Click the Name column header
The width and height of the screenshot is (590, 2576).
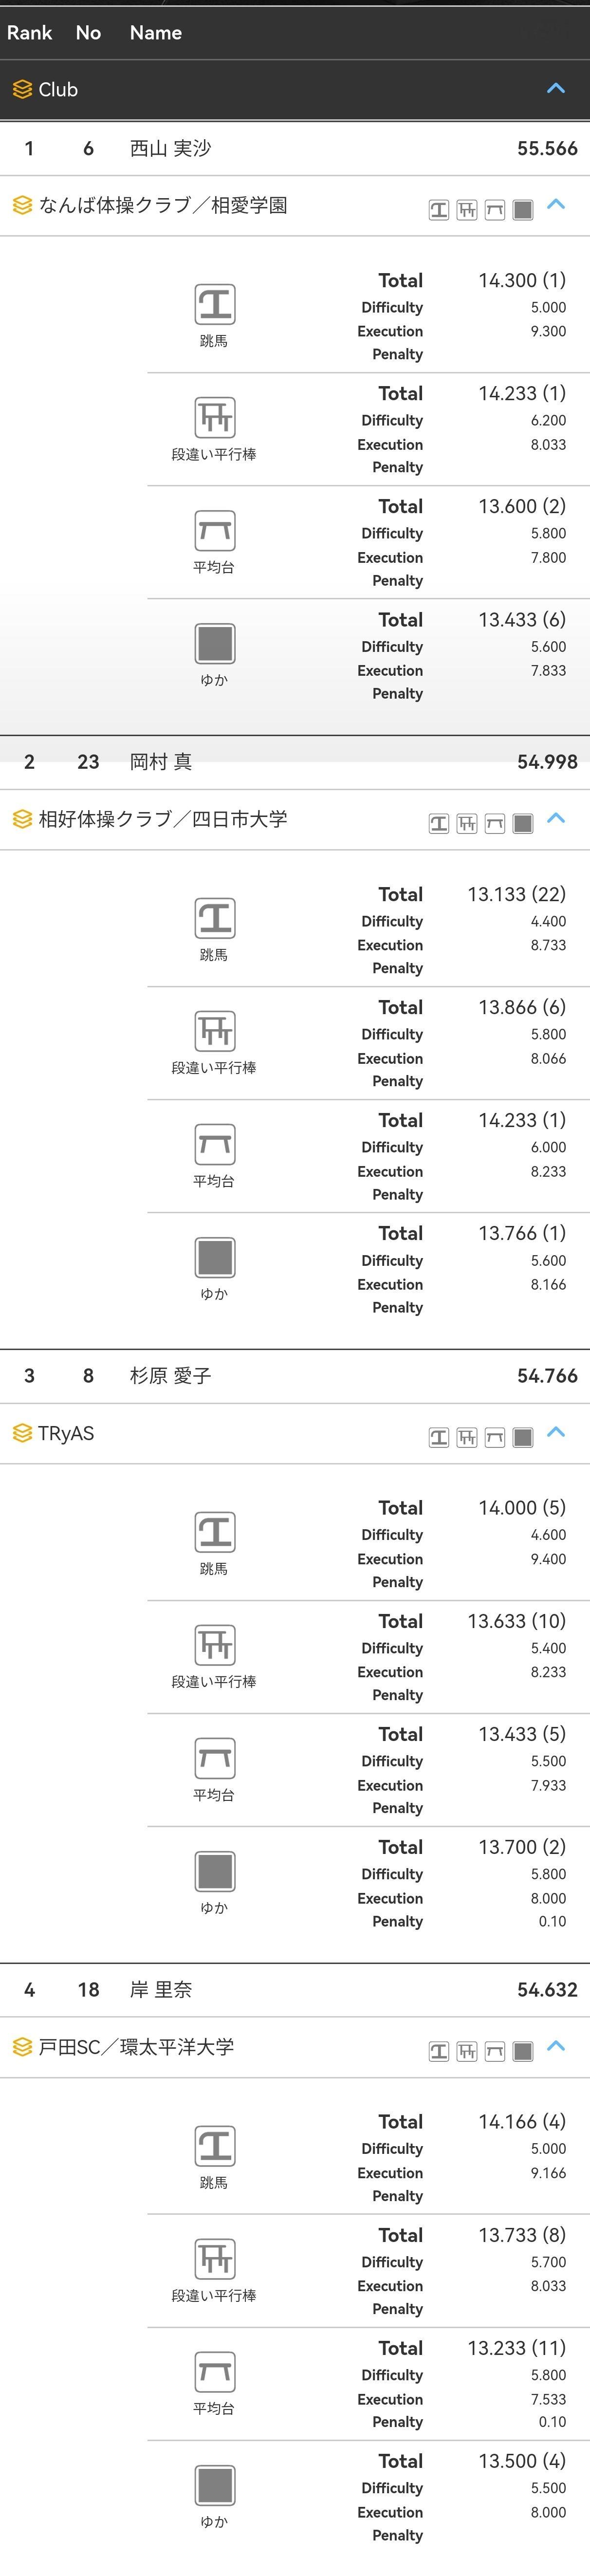pos(155,32)
